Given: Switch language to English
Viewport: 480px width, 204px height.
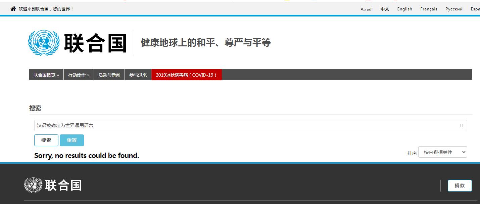Looking at the screenshot, I should pos(404,9).
